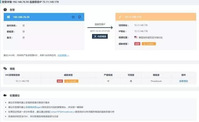The height and width of the screenshot is (122, 199).
Task: Click the 72.11.140.178 cell in IOC table
Action: point(22,81)
